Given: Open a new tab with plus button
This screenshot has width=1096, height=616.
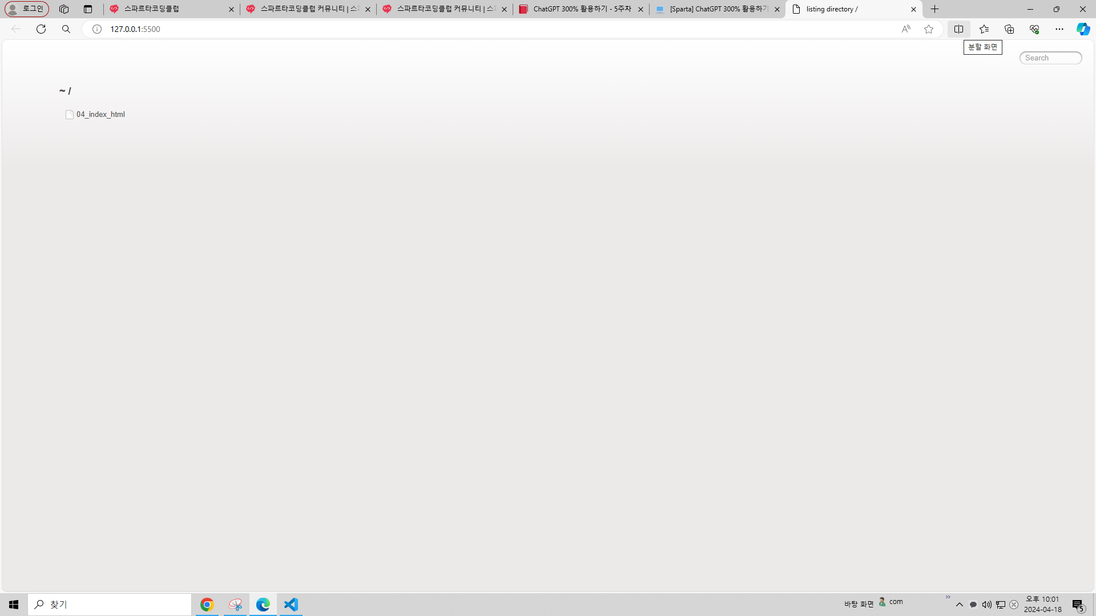Looking at the screenshot, I should click(934, 9).
